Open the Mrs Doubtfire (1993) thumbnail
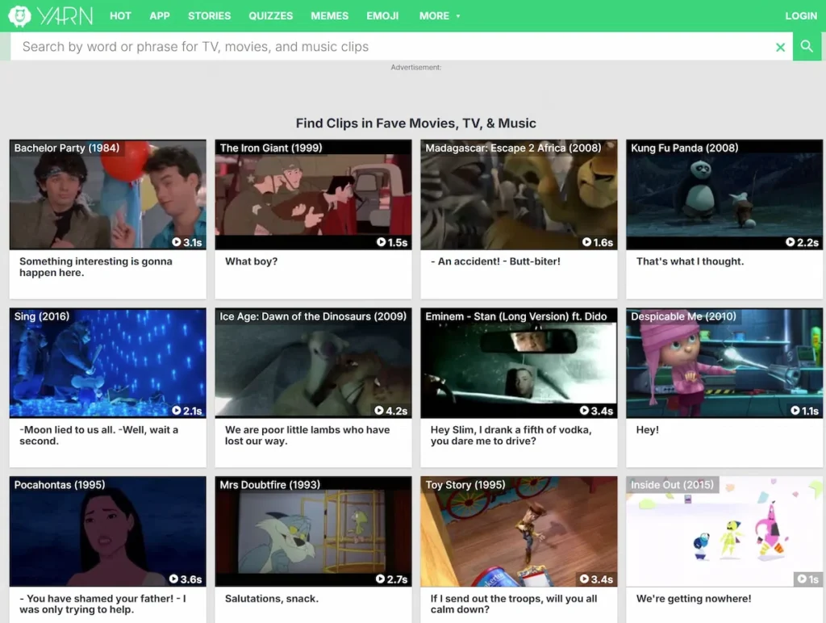 (x=314, y=532)
